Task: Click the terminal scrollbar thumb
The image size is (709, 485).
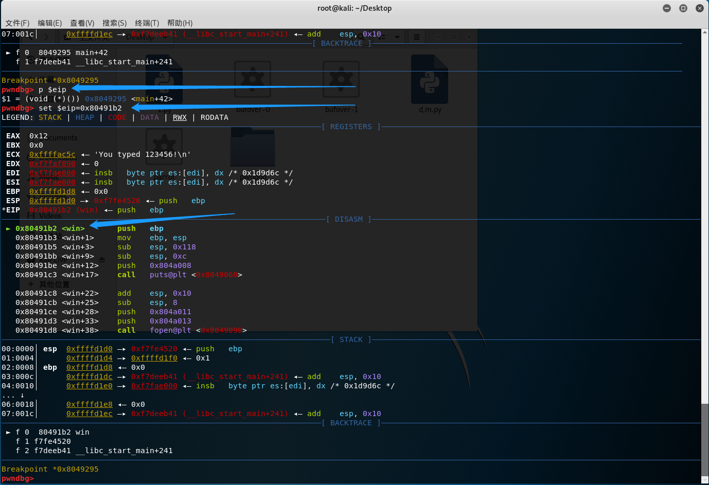Action: (x=705, y=440)
